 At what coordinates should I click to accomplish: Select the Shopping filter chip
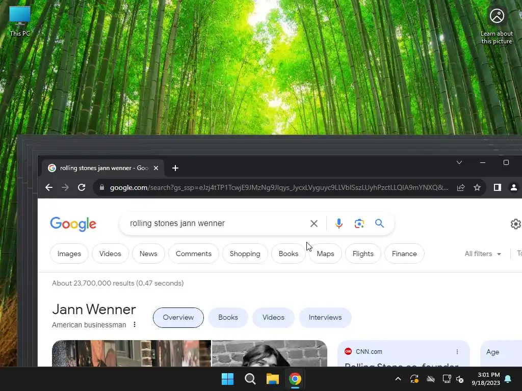coord(245,254)
